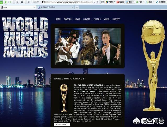Open CHARITY in the site navigation

116,19
